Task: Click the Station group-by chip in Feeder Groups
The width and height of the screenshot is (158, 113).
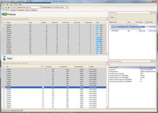Action: (113, 17)
